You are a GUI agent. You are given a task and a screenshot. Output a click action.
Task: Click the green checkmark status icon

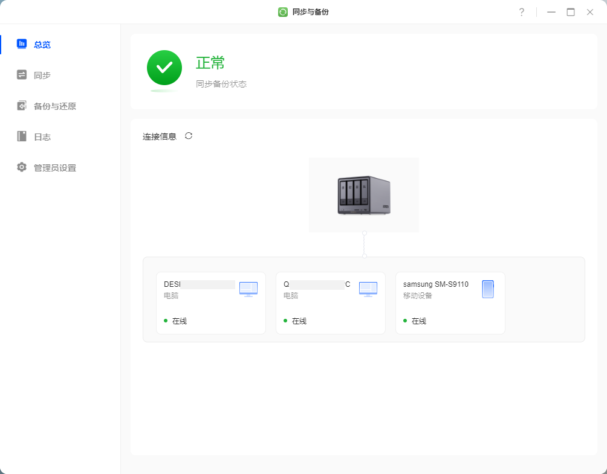tap(164, 68)
